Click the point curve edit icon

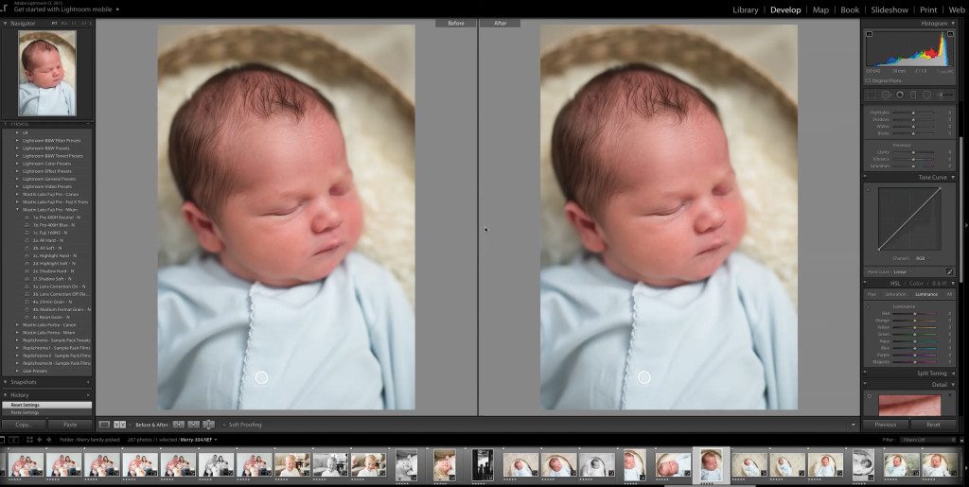pyautogui.click(x=949, y=271)
